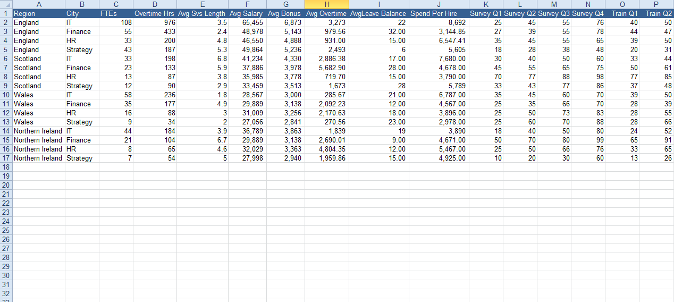
Task: Click the select-all corner of the sheet
Action: pos(6,4)
